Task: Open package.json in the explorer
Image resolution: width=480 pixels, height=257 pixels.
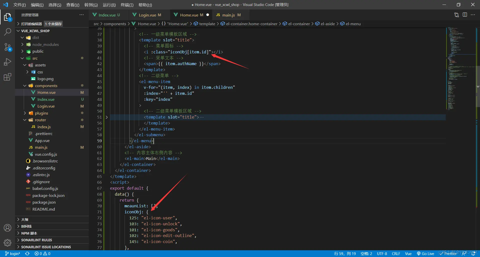Action: click(x=44, y=202)
